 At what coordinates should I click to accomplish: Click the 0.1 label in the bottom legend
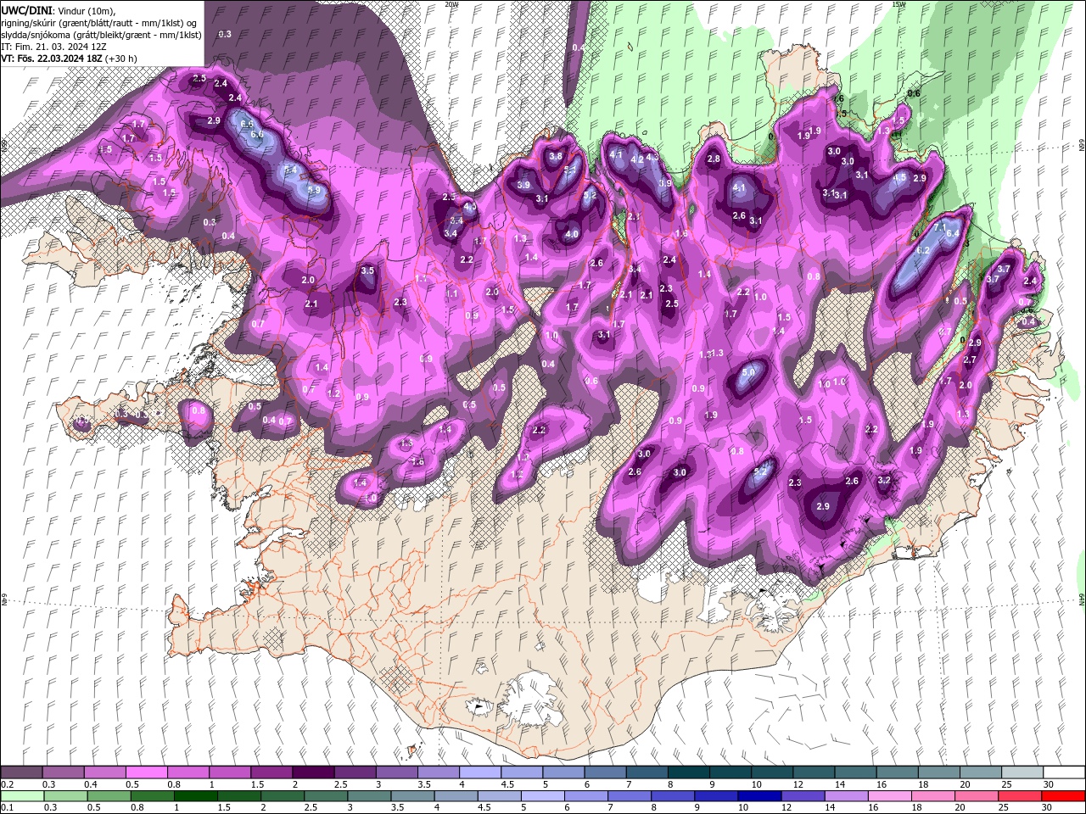pyautogui.click(x=7, y=807)
